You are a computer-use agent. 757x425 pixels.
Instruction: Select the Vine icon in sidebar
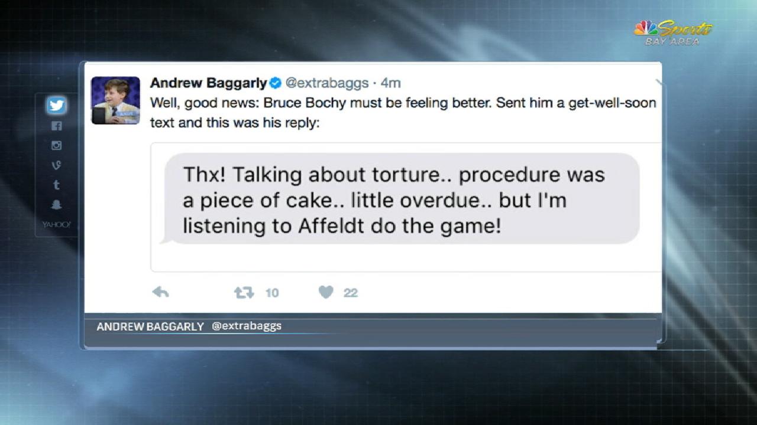pos(57,165)
